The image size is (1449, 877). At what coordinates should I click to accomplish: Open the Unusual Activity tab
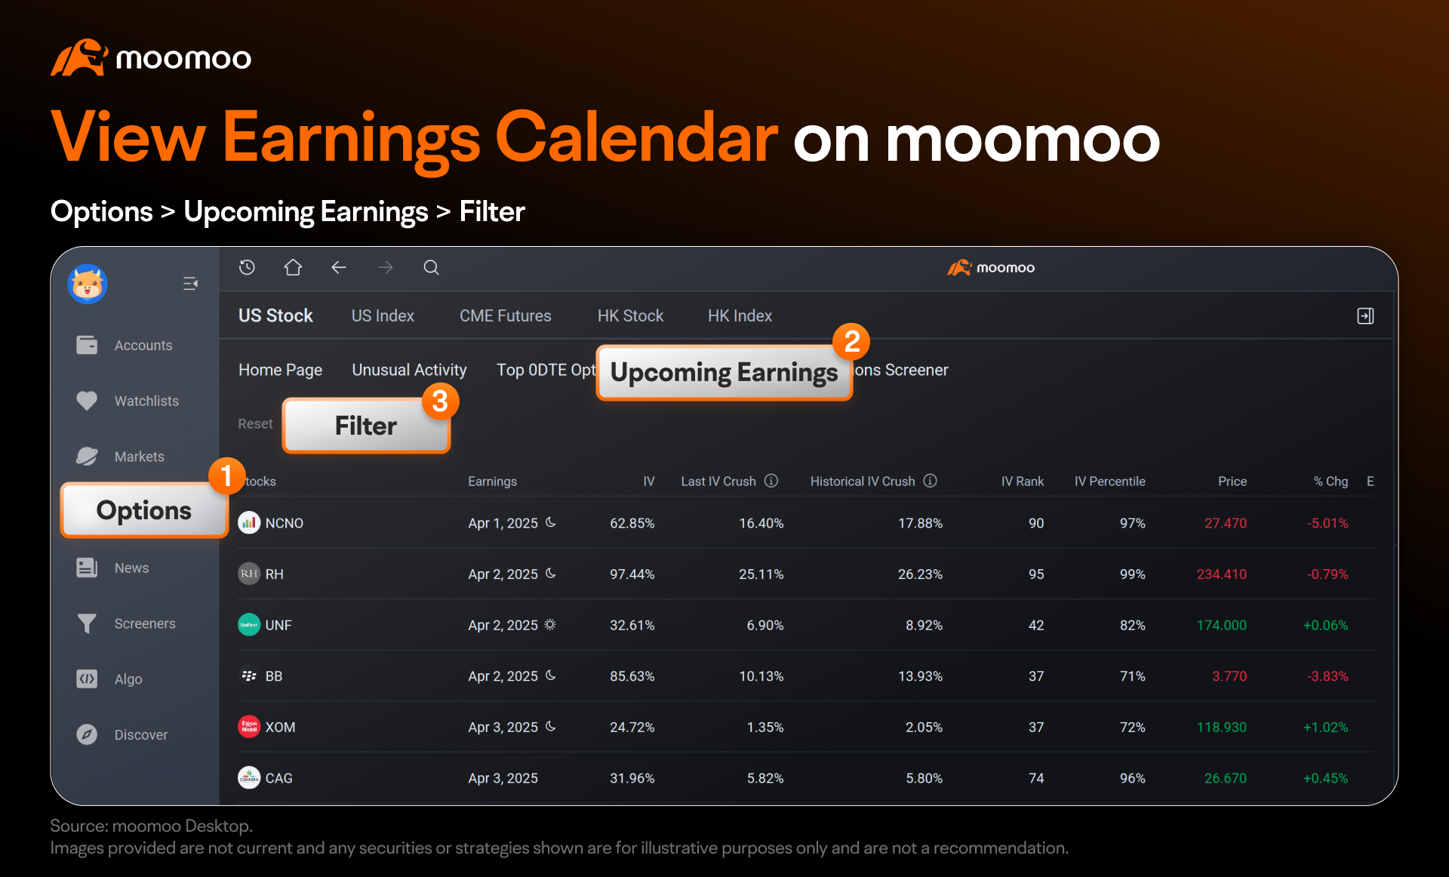tap(409, 370)
